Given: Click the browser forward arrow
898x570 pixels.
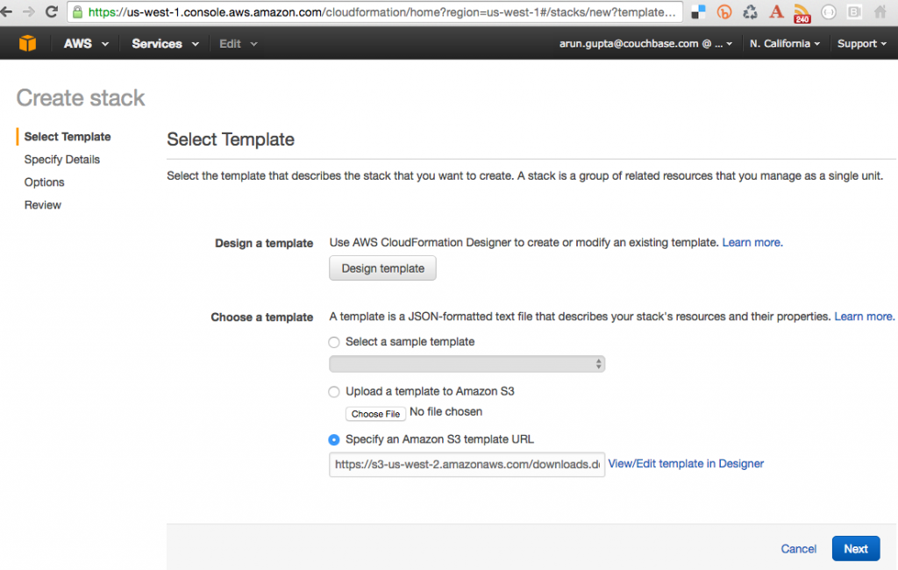Looking at the screenshot, I should pos(29,11).
